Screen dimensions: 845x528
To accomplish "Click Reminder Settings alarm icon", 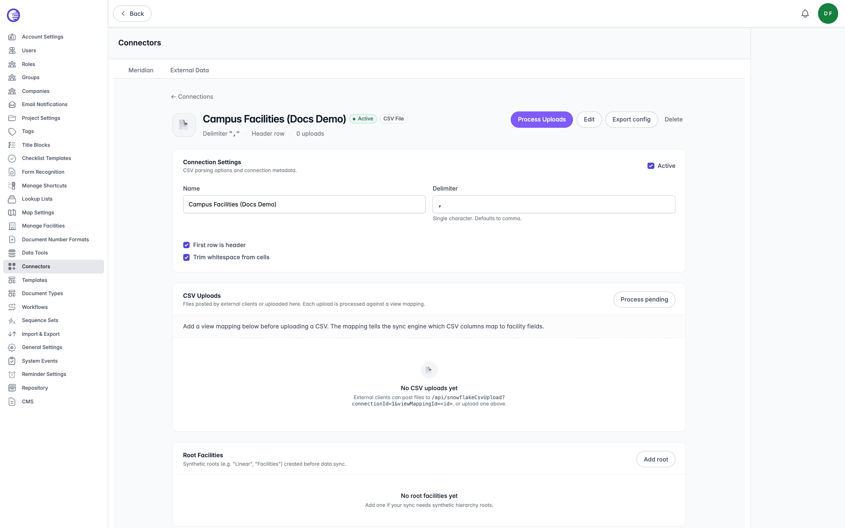I will pos(12,374).
